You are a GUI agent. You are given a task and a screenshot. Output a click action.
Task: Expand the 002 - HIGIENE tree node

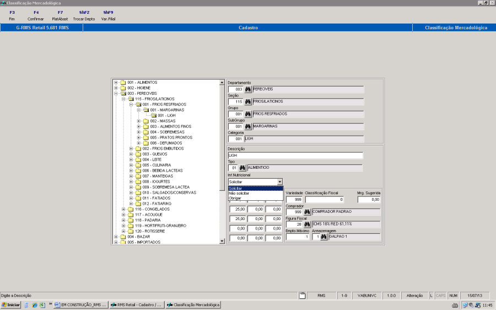pos(116,88)
